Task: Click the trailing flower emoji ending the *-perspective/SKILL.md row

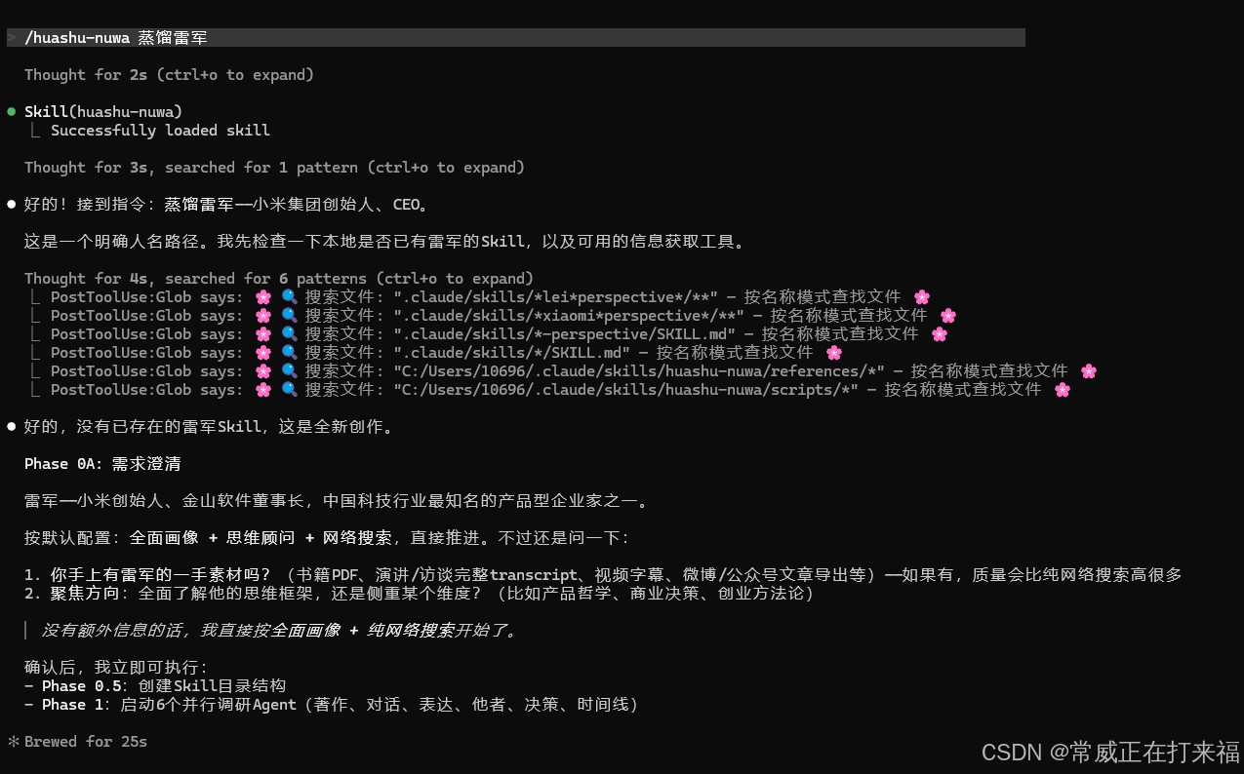Action: coord(939,334)
